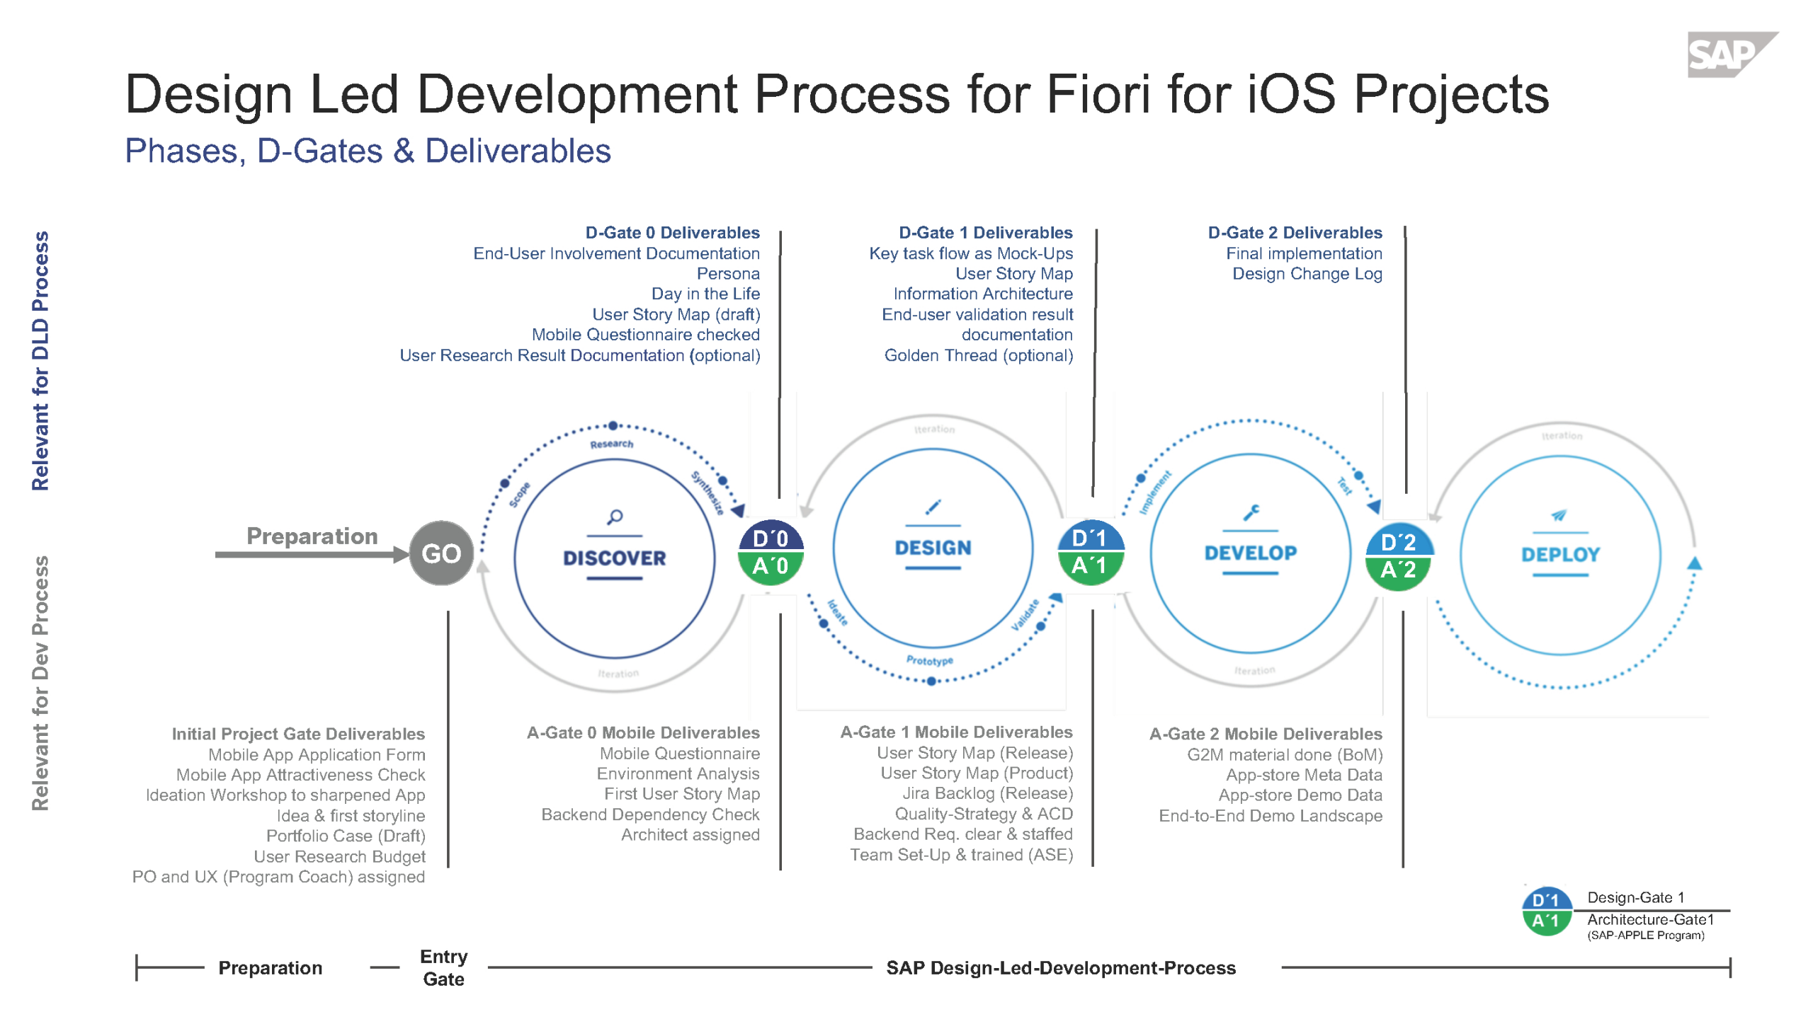
Task: Click G2M material done (BoM)
Action: tap(1285, 754)
